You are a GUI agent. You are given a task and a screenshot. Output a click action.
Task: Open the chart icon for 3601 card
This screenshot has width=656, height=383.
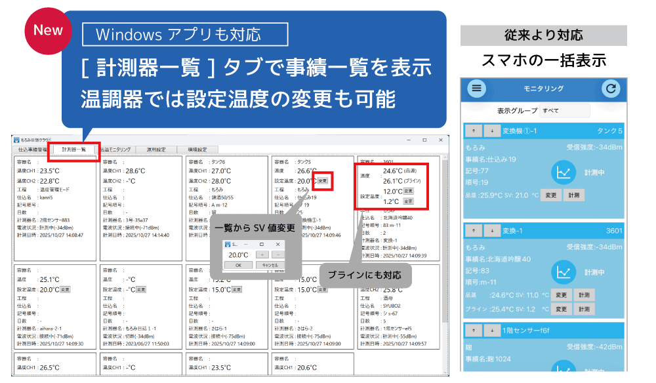(562, 272)
